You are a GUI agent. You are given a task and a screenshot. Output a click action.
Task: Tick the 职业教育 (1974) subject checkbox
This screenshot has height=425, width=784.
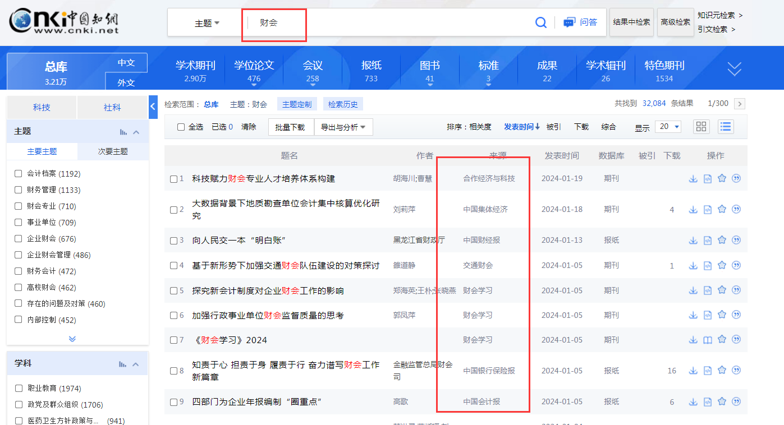(x=19, y=388)
